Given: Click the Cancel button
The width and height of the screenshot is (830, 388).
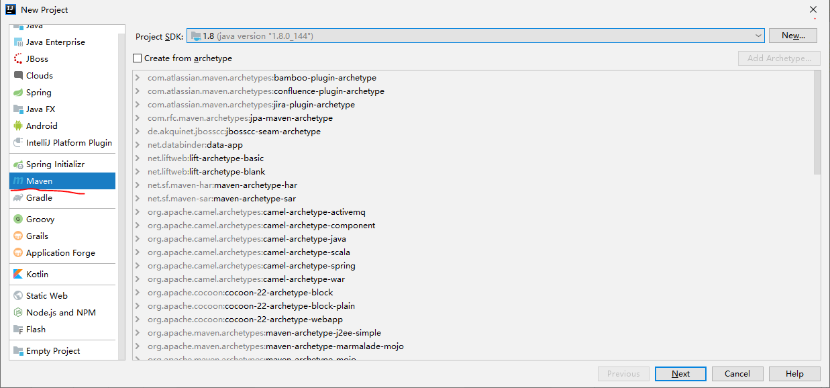Looking at the screenshot, I should [x=737, y=374].
